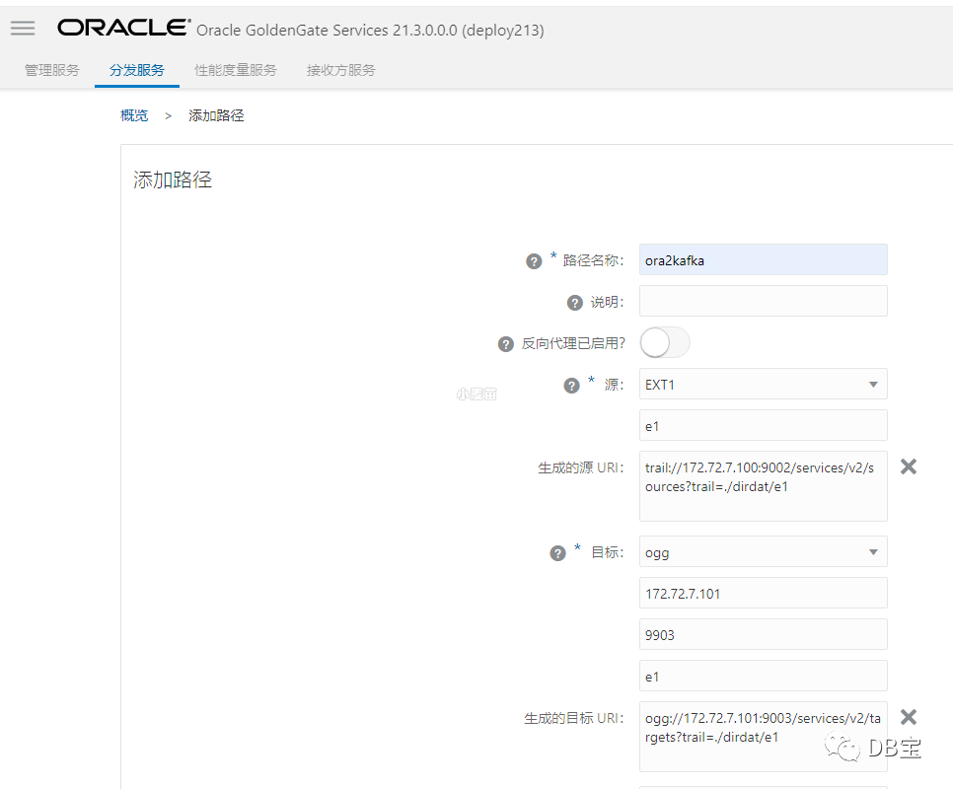
Task: Select the 分发服务 tab
Action: [137, 70]
